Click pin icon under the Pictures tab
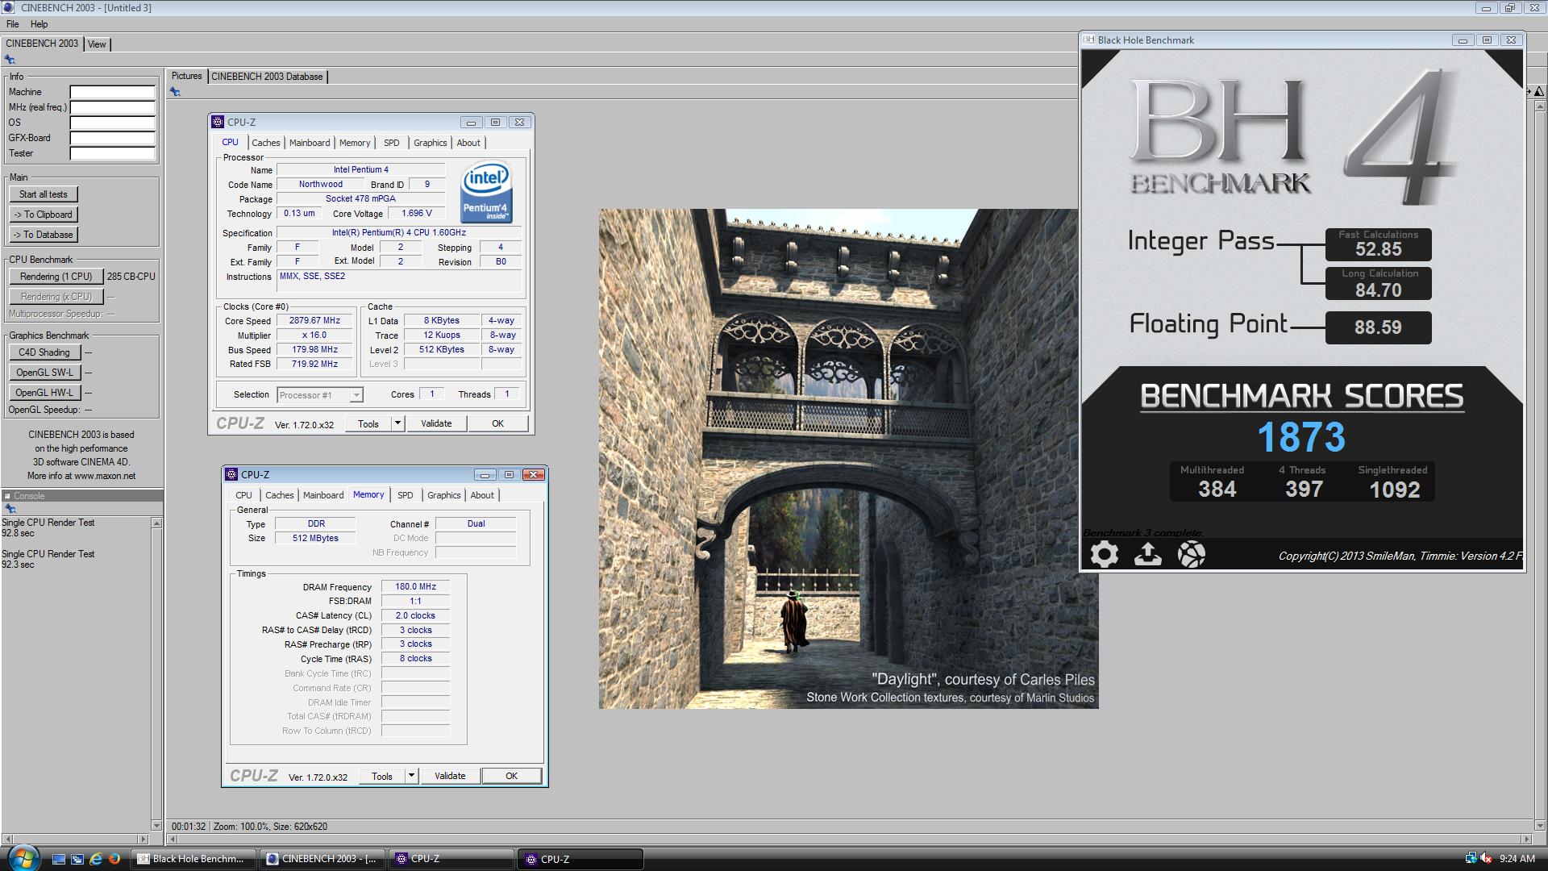 (x=175, y=92)
